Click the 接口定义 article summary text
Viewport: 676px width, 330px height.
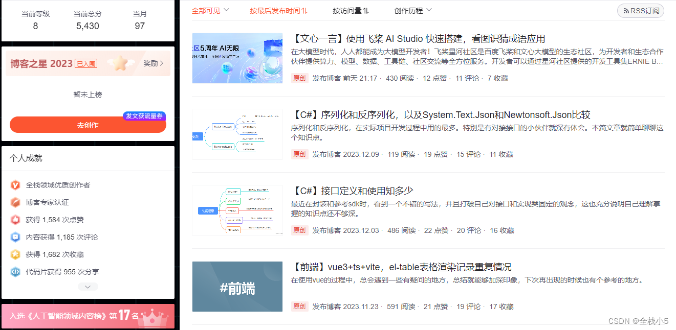(476, 209)
